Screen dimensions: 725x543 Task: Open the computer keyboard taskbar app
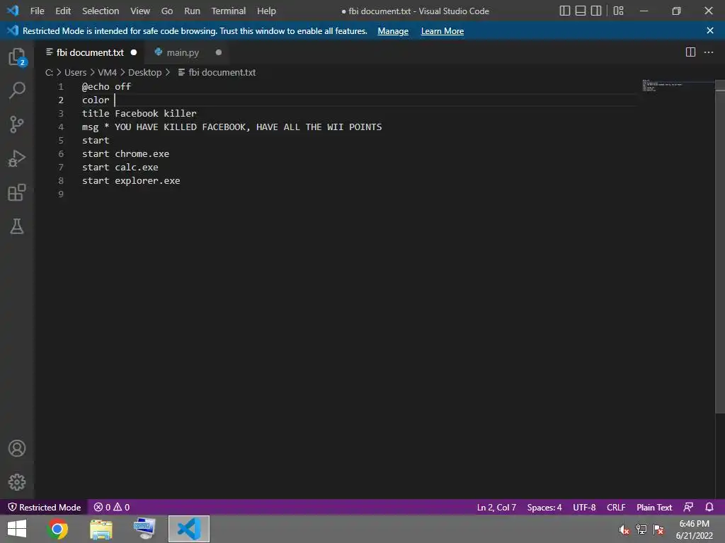click(x=144, y=528)
